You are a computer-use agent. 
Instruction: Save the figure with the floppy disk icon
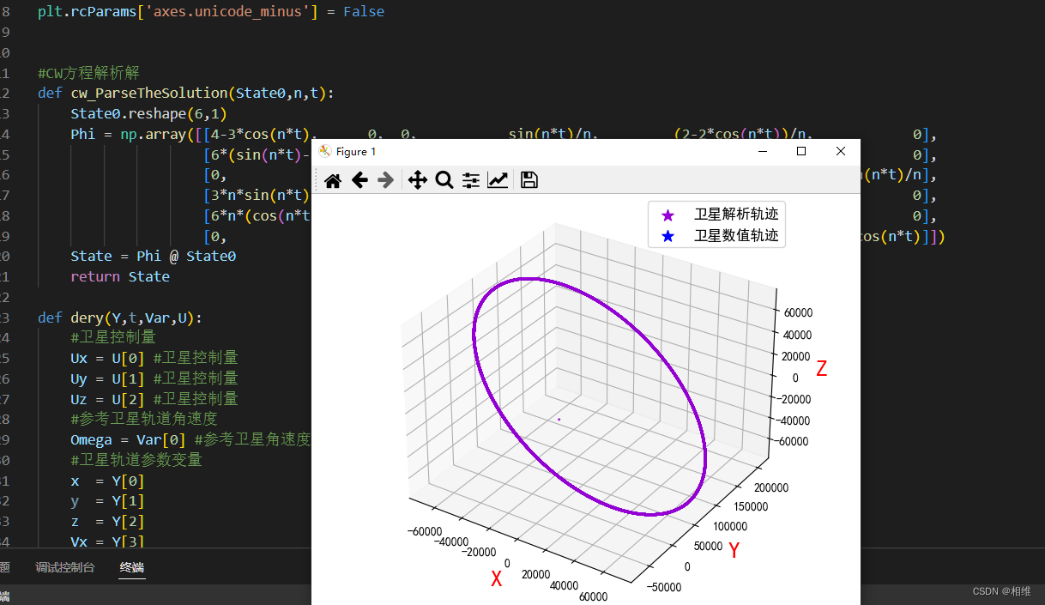click(x=529, y=179)
